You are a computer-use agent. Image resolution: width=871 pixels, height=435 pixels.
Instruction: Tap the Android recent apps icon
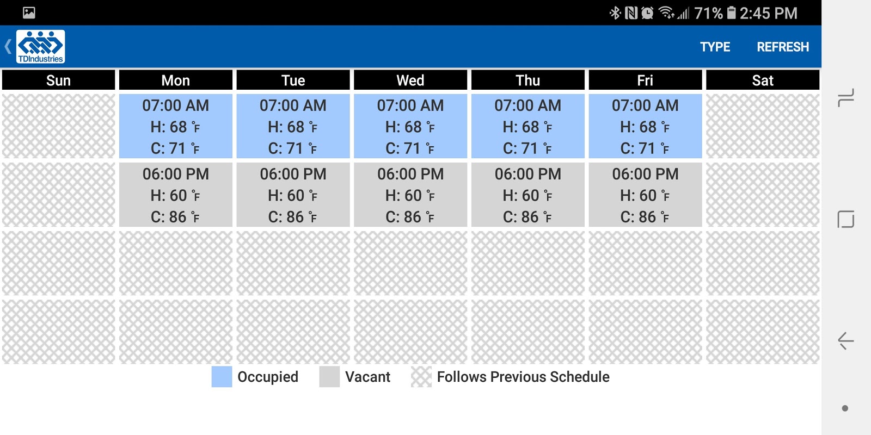point(845,98)
